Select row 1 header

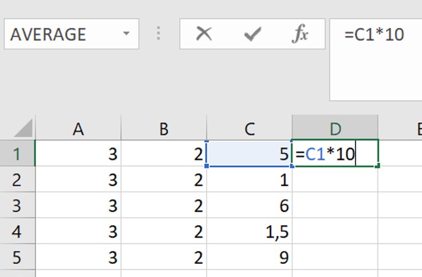point(17,153)
